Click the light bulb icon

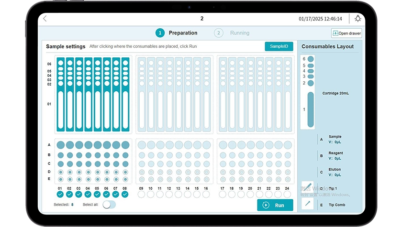tap(357, 19)
